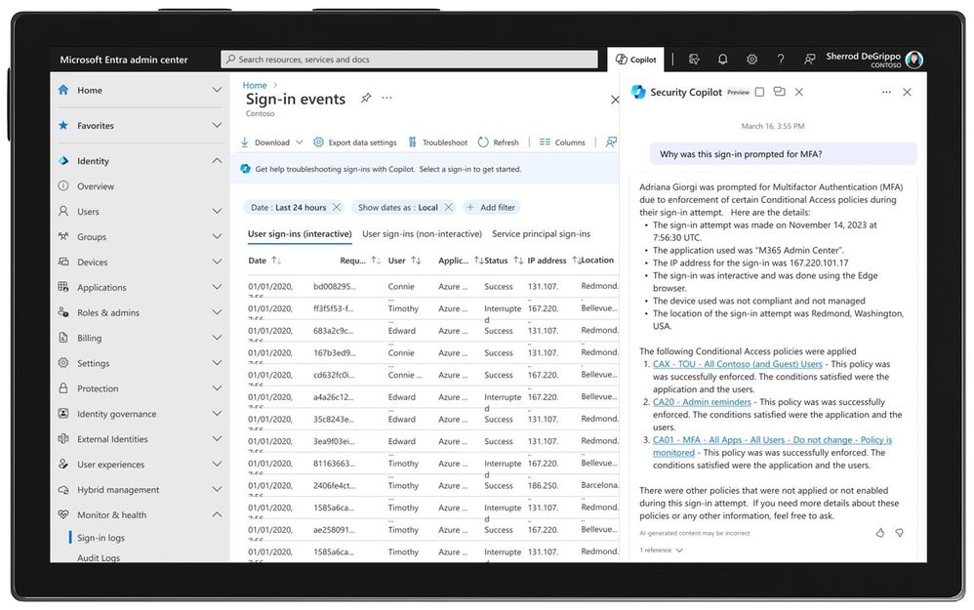Open CA20 - Admin reminders policy link
Viewport: 974px width, 610px height.
pos(702,402)
